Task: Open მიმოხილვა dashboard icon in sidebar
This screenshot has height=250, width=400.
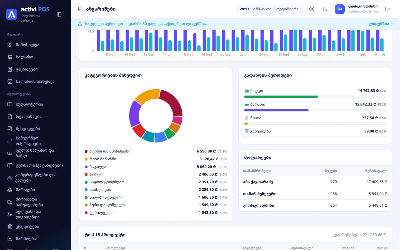Action: click(x=10, y=45)
